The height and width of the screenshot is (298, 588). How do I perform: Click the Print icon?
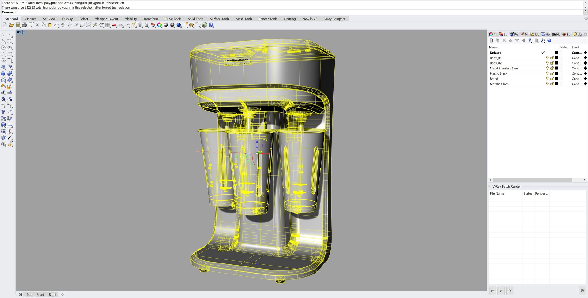point(24,25)
